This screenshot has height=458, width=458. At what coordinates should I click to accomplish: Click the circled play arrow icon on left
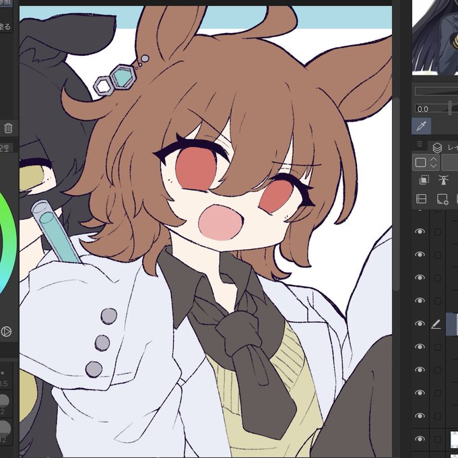pos(6,331)
